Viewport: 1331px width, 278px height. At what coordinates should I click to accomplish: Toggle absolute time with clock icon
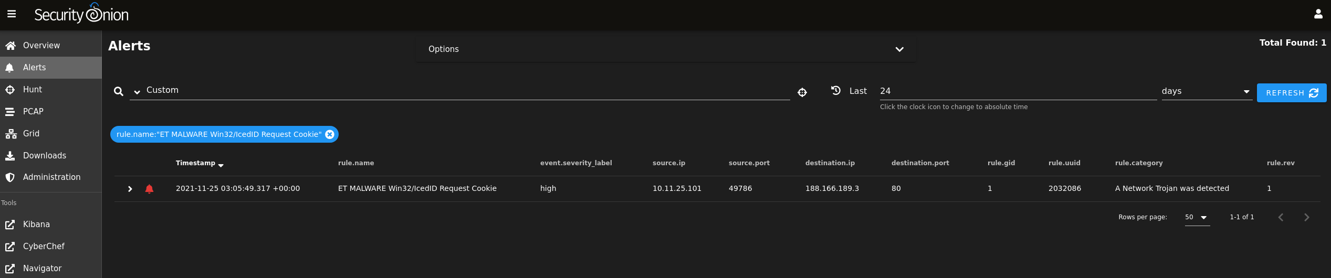coord(835,90)
